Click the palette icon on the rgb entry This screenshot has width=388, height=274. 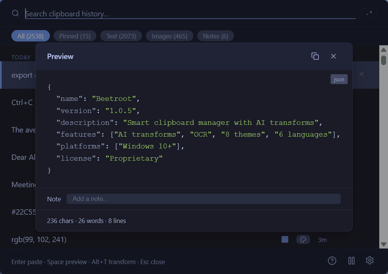(303, 239)
